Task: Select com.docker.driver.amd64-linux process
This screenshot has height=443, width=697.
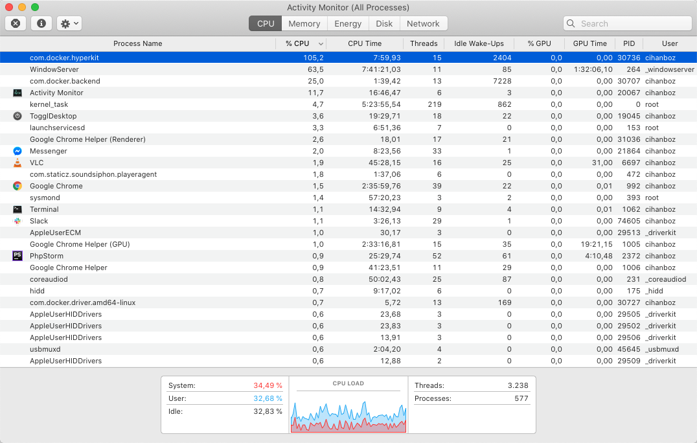Action: click(x=348, y=302)
